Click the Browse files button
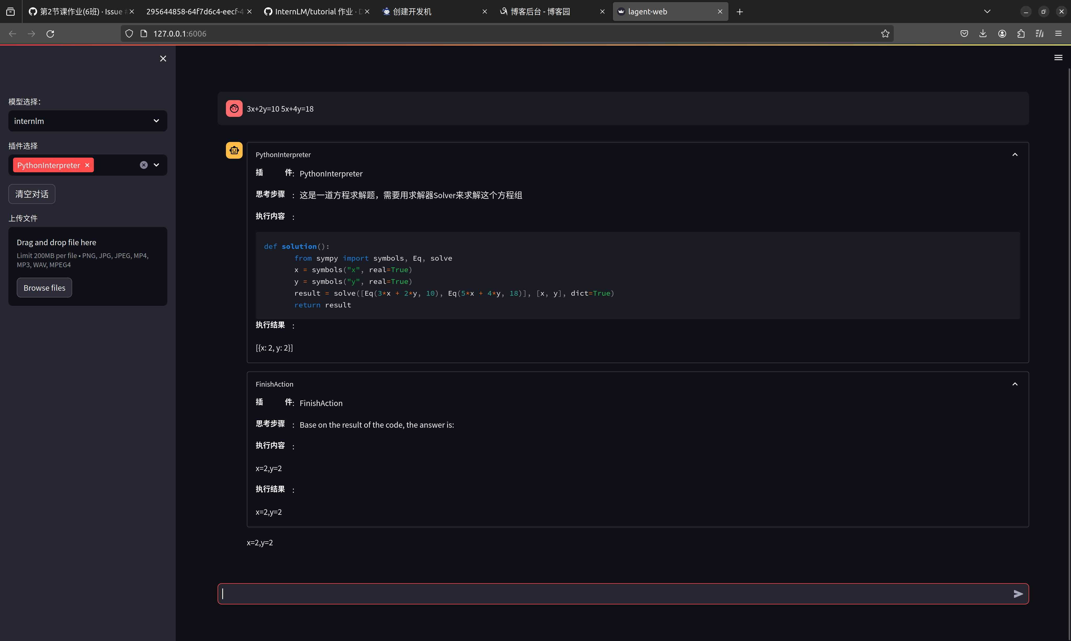The width and height of the screenshot is (1071, 641). coord(44,288)
